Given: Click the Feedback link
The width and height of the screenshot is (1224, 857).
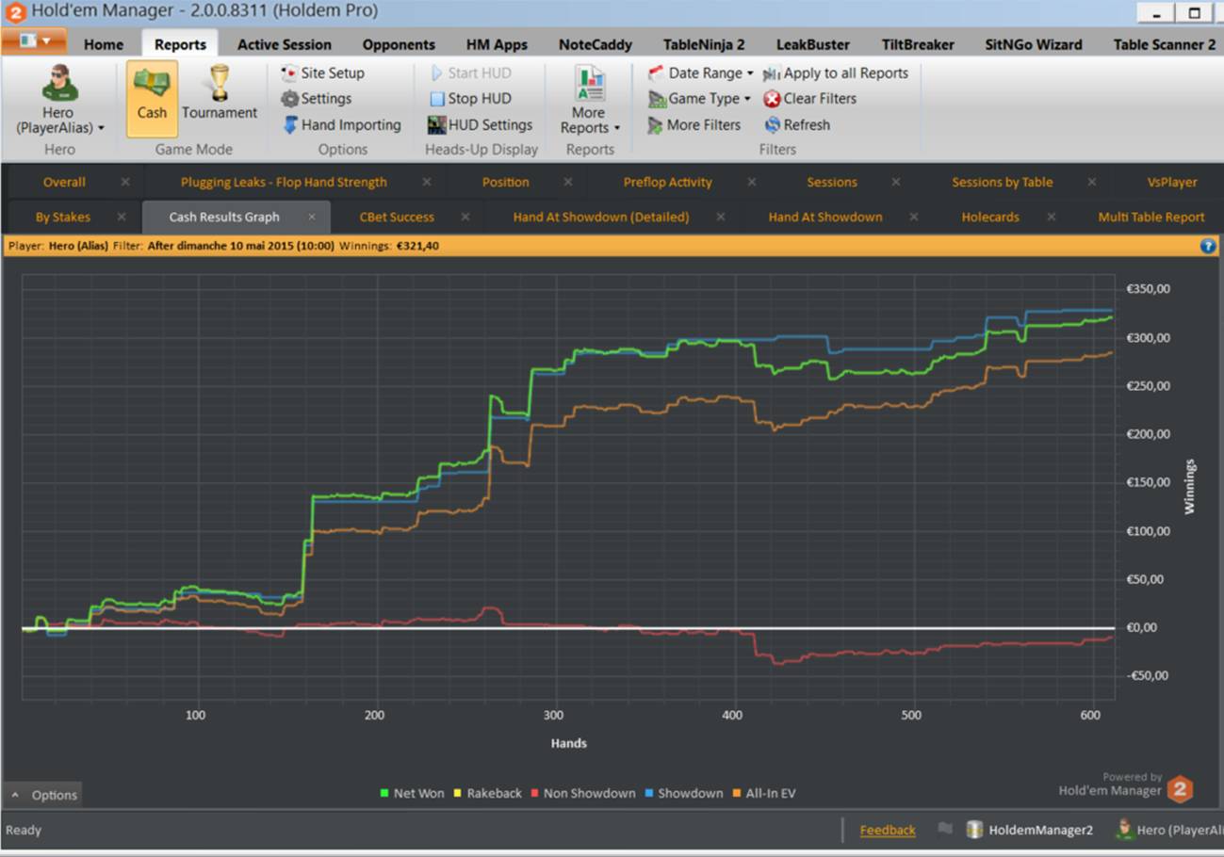Looking at the screenshot, I should [888, 830].
